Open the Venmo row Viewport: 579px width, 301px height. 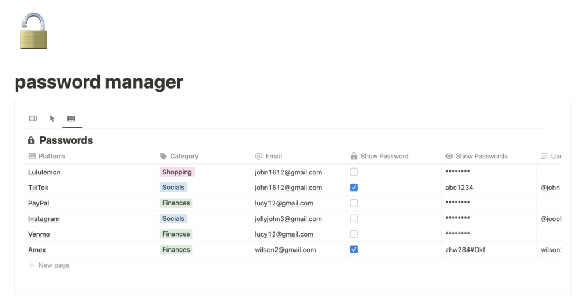pos(39,234)
